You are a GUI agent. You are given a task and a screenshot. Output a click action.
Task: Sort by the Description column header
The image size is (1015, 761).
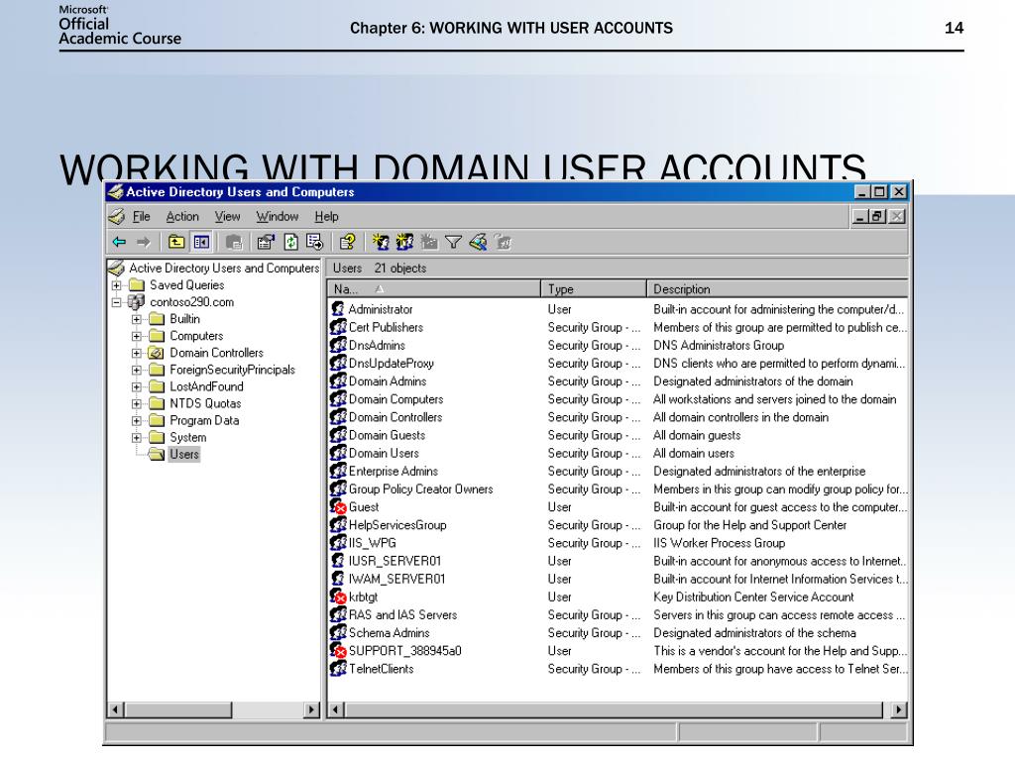click(777, 288)
